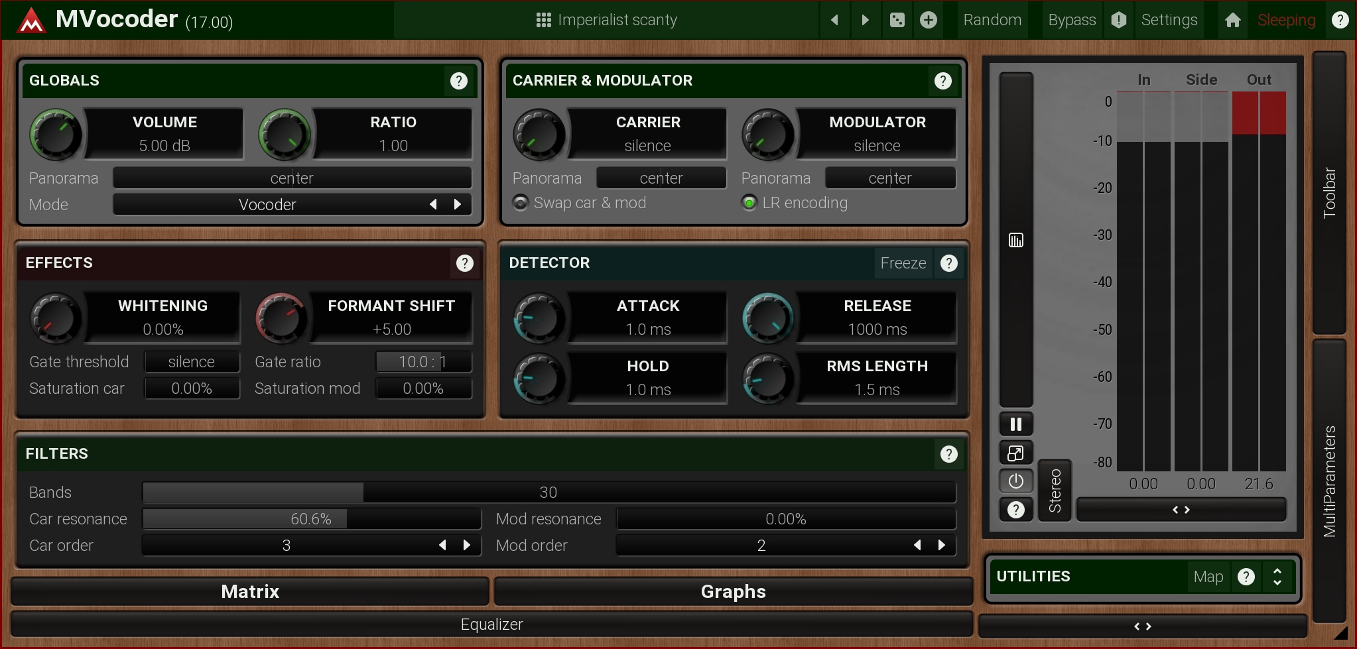Open the Graphs tab
This screenshot has width=1357, height=649.
pyautogui.click(x=733, y=591)
